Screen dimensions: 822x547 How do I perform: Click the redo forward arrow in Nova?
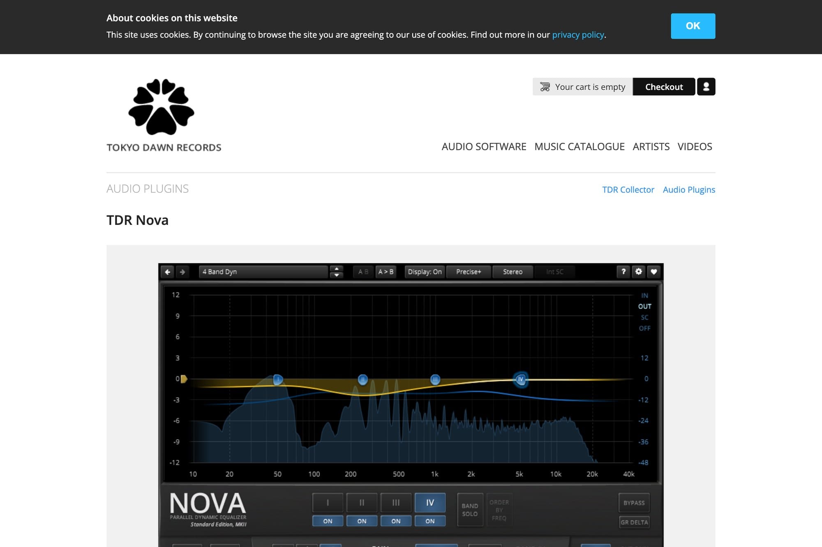coord(182,272)
